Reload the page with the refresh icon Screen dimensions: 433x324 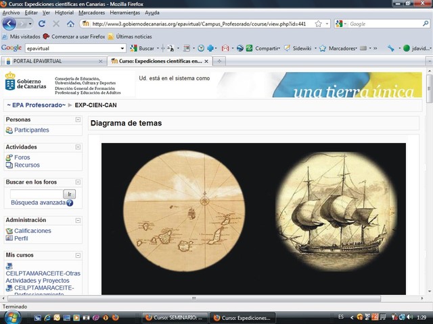pyautogui.click(x=42, y=24)
